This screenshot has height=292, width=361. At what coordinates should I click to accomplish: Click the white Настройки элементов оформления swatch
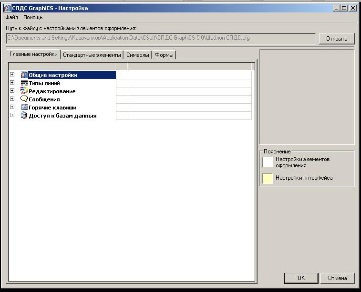click(268, 162)
